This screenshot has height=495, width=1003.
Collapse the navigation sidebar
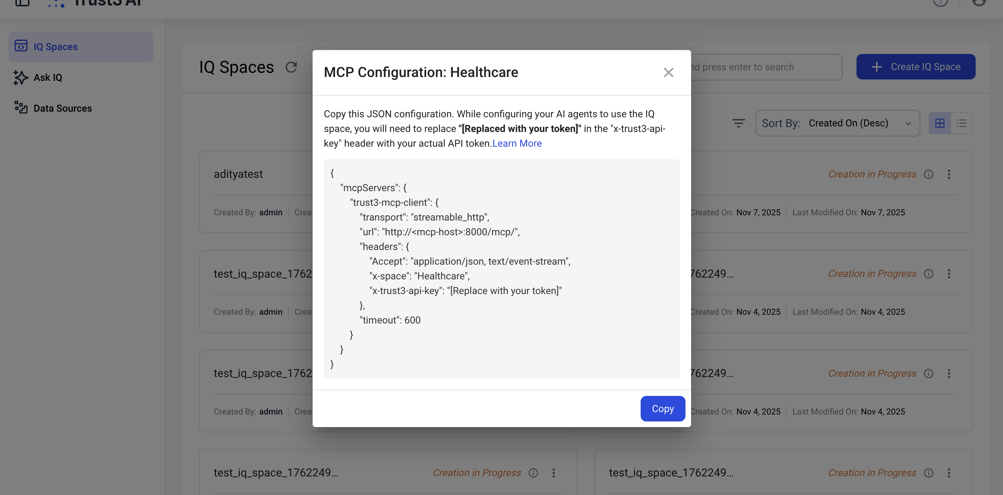pos(22,3)
